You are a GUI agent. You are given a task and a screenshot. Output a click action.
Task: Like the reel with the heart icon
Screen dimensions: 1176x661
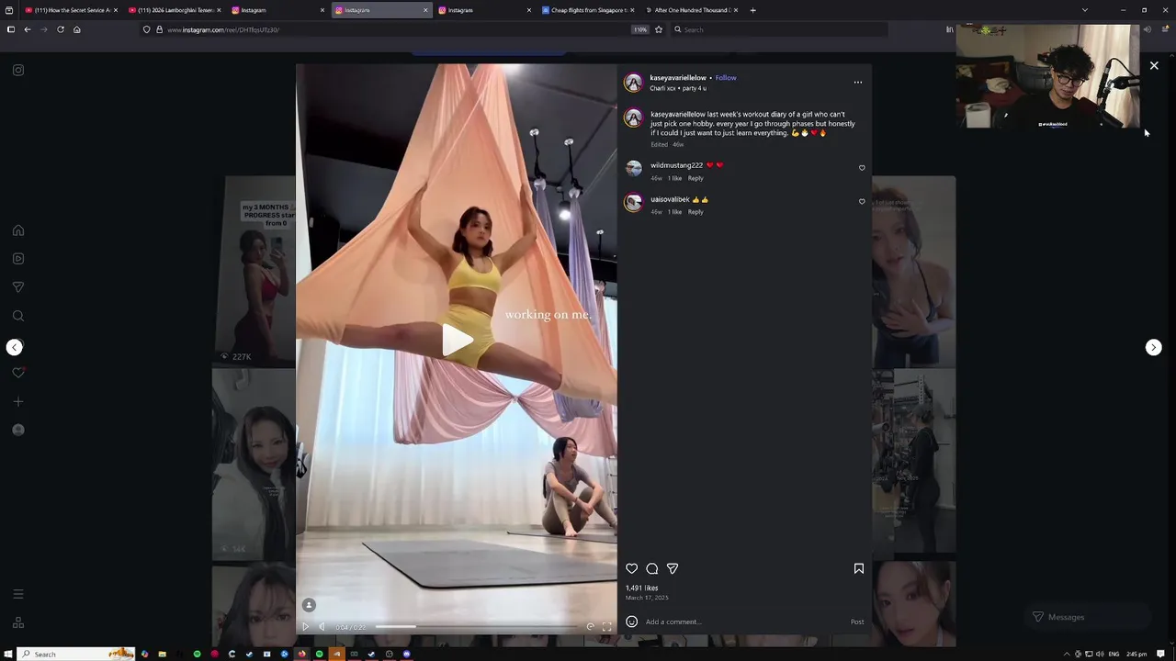coord(631,568)
